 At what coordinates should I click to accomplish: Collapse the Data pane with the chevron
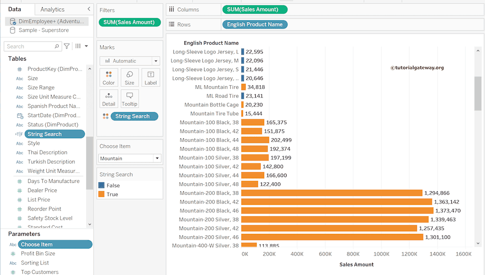click(x=88, y=9)
